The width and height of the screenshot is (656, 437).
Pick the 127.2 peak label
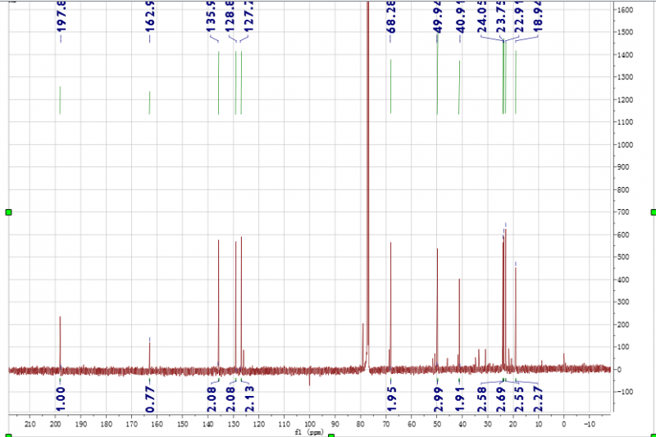(249, 17)
